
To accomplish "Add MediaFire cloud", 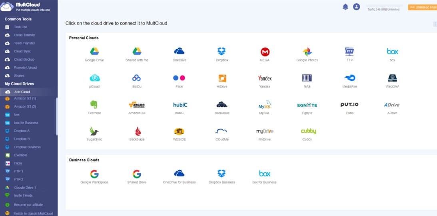I will click(349, 81).
